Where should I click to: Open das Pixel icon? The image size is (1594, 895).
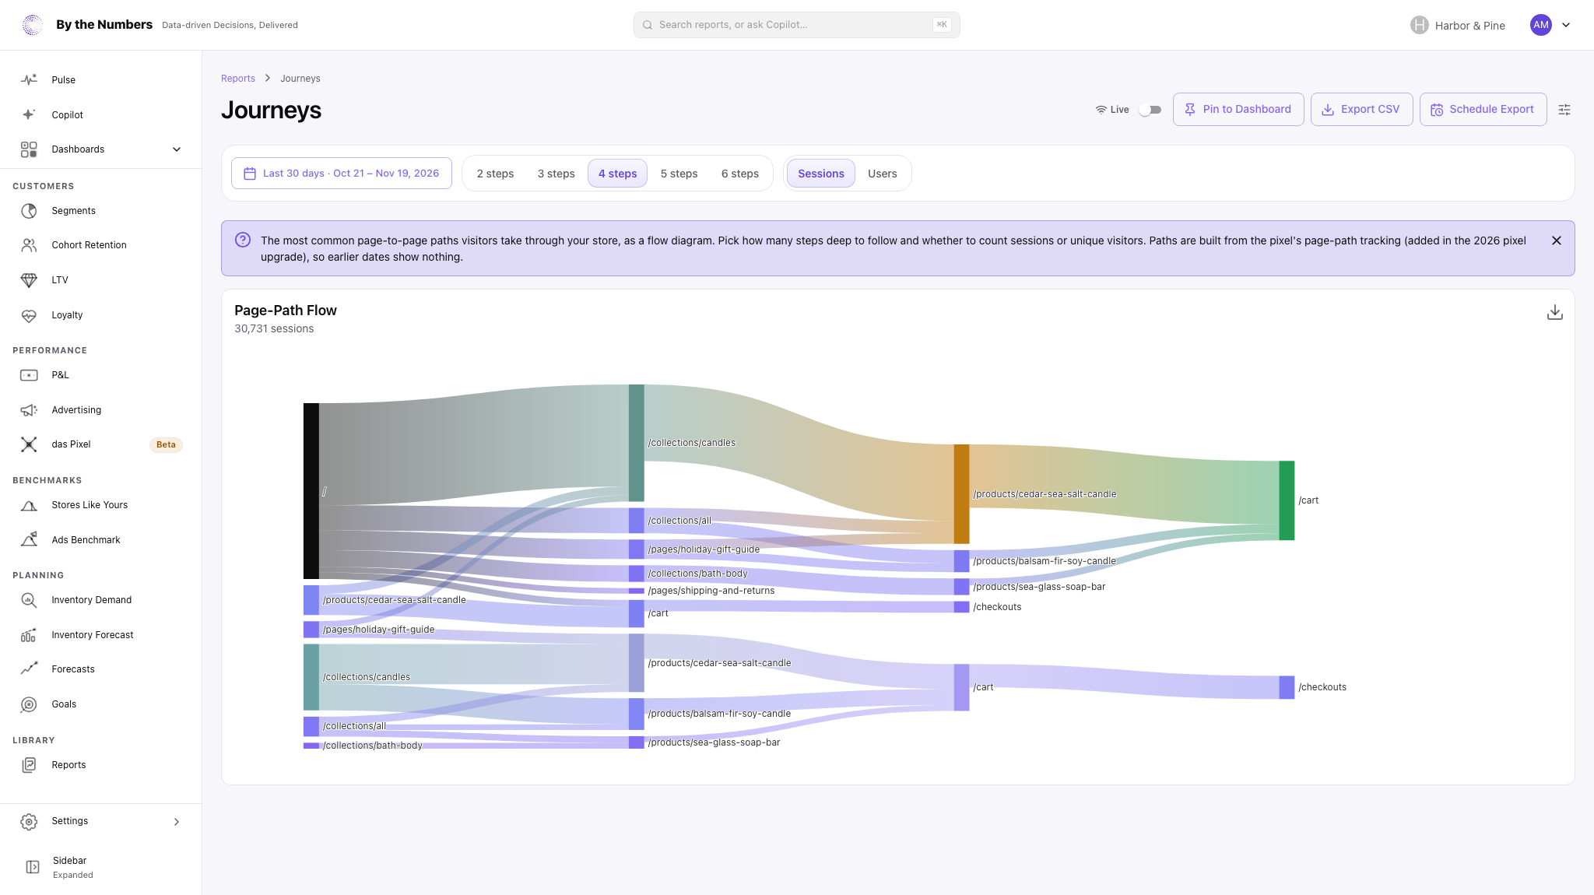29,444
